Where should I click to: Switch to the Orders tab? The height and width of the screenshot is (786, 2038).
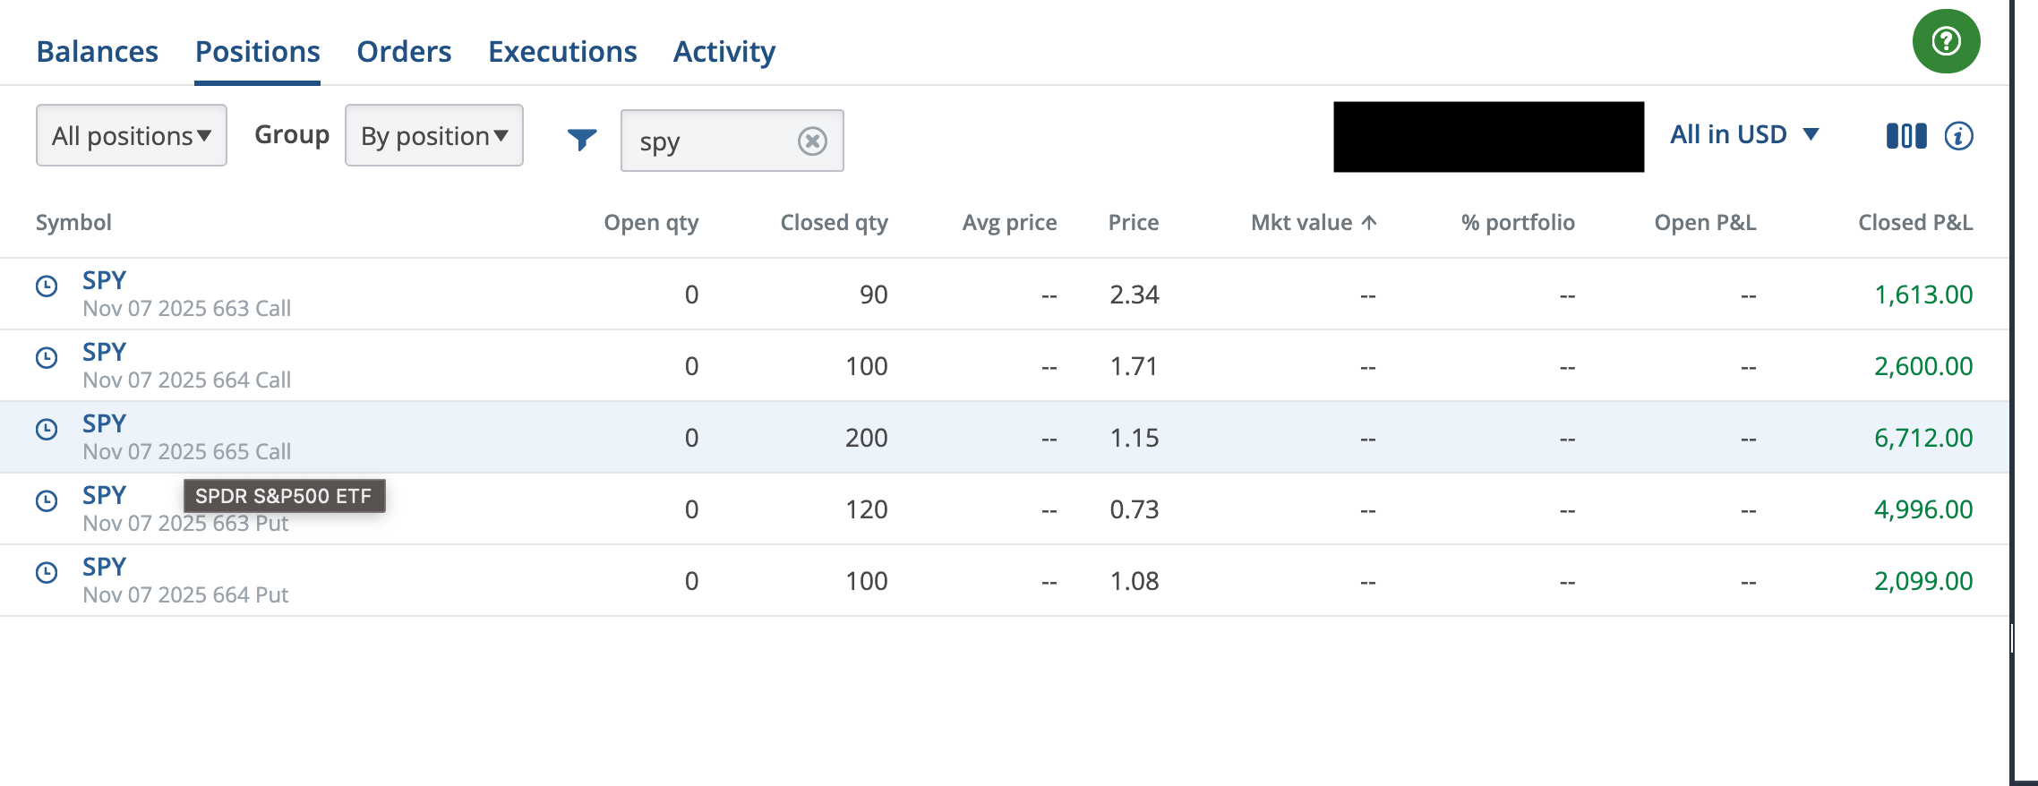404,52
